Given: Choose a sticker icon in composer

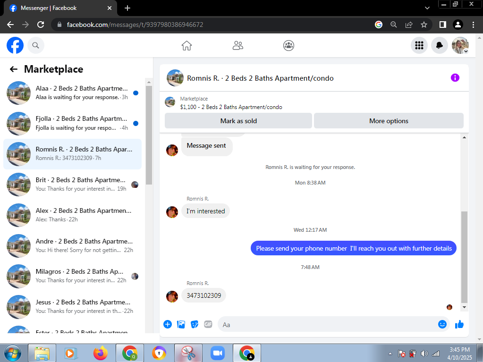Looking at the screenshot, I should click(x=195, y=324).
